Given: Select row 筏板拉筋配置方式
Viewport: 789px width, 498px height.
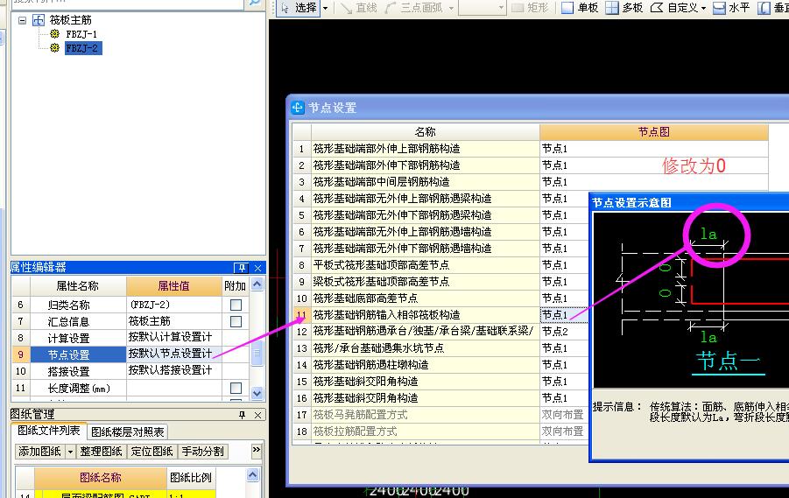Looking at the screenshot, I should (426, 431).
